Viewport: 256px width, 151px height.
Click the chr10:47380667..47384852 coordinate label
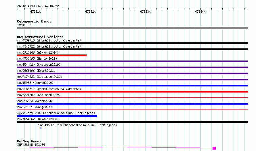(x=38, y=6)
